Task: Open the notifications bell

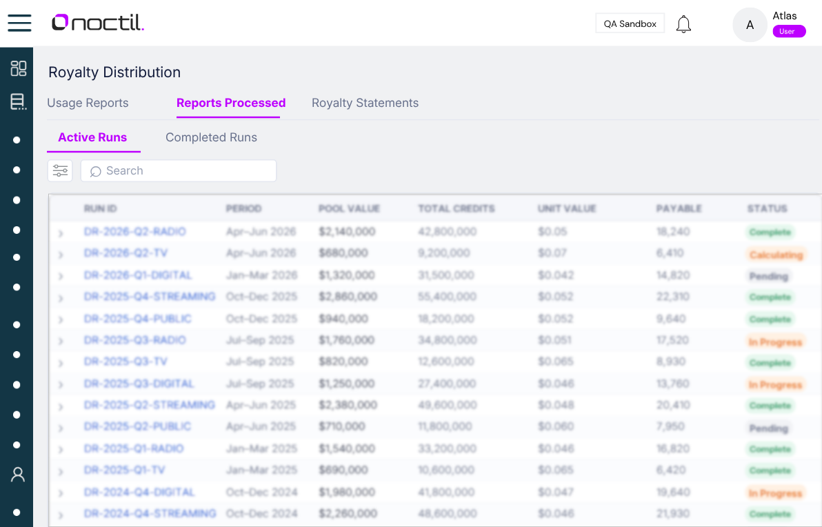Action: coord(683,24)
